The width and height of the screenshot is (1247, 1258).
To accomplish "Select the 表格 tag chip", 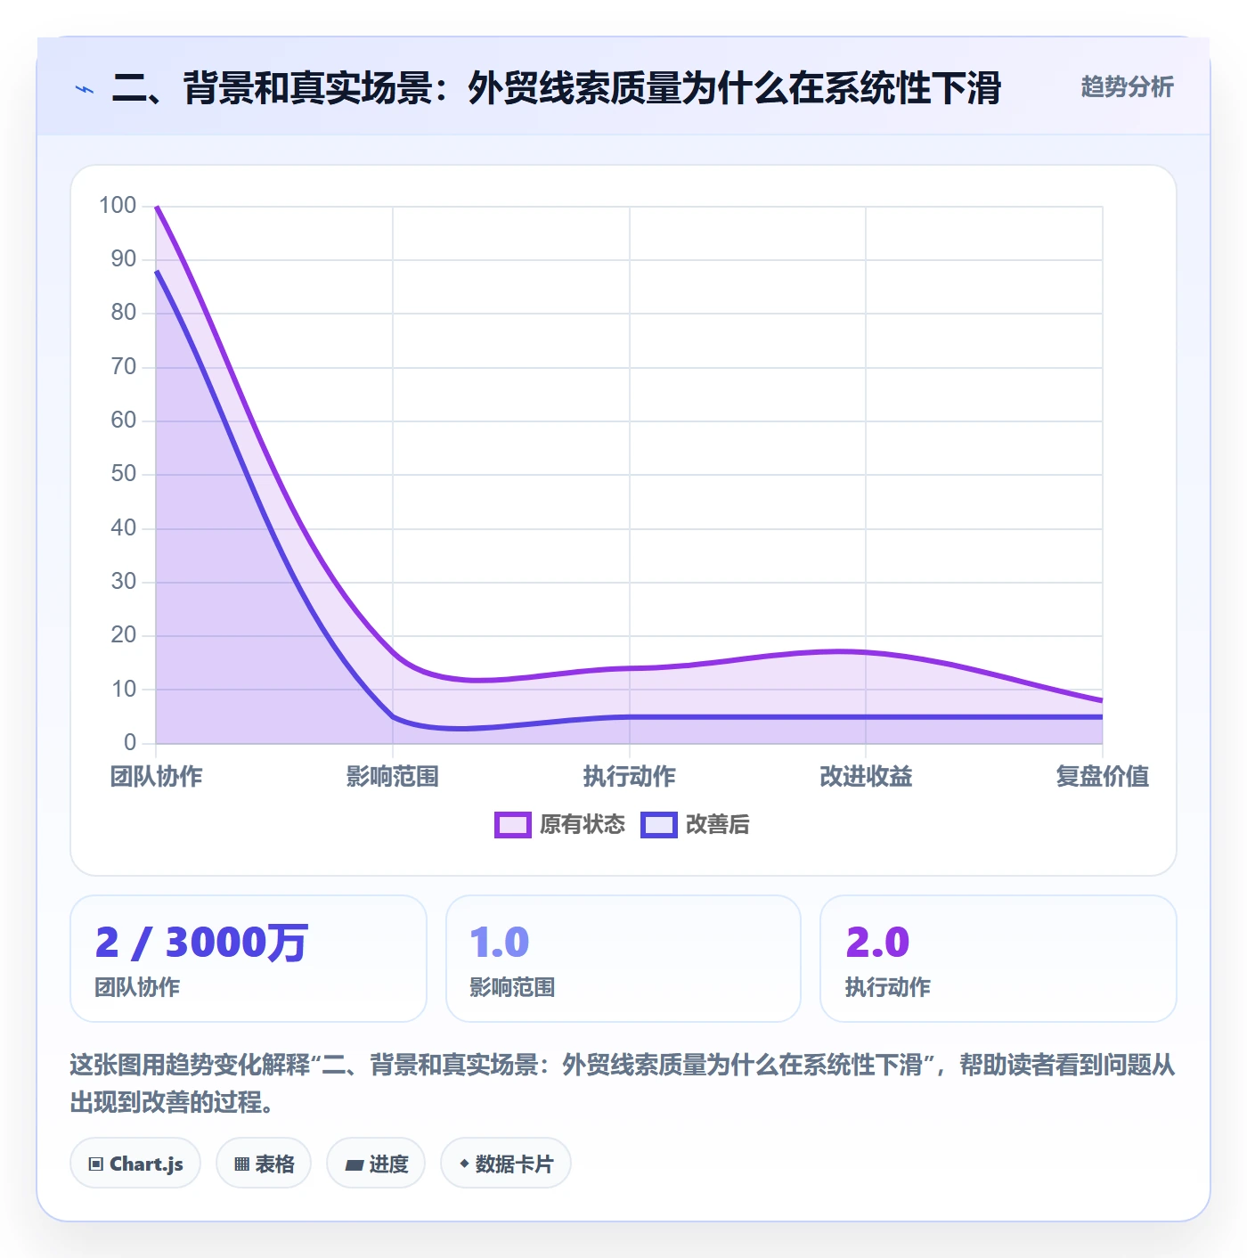I will (x=264, y=1163).
